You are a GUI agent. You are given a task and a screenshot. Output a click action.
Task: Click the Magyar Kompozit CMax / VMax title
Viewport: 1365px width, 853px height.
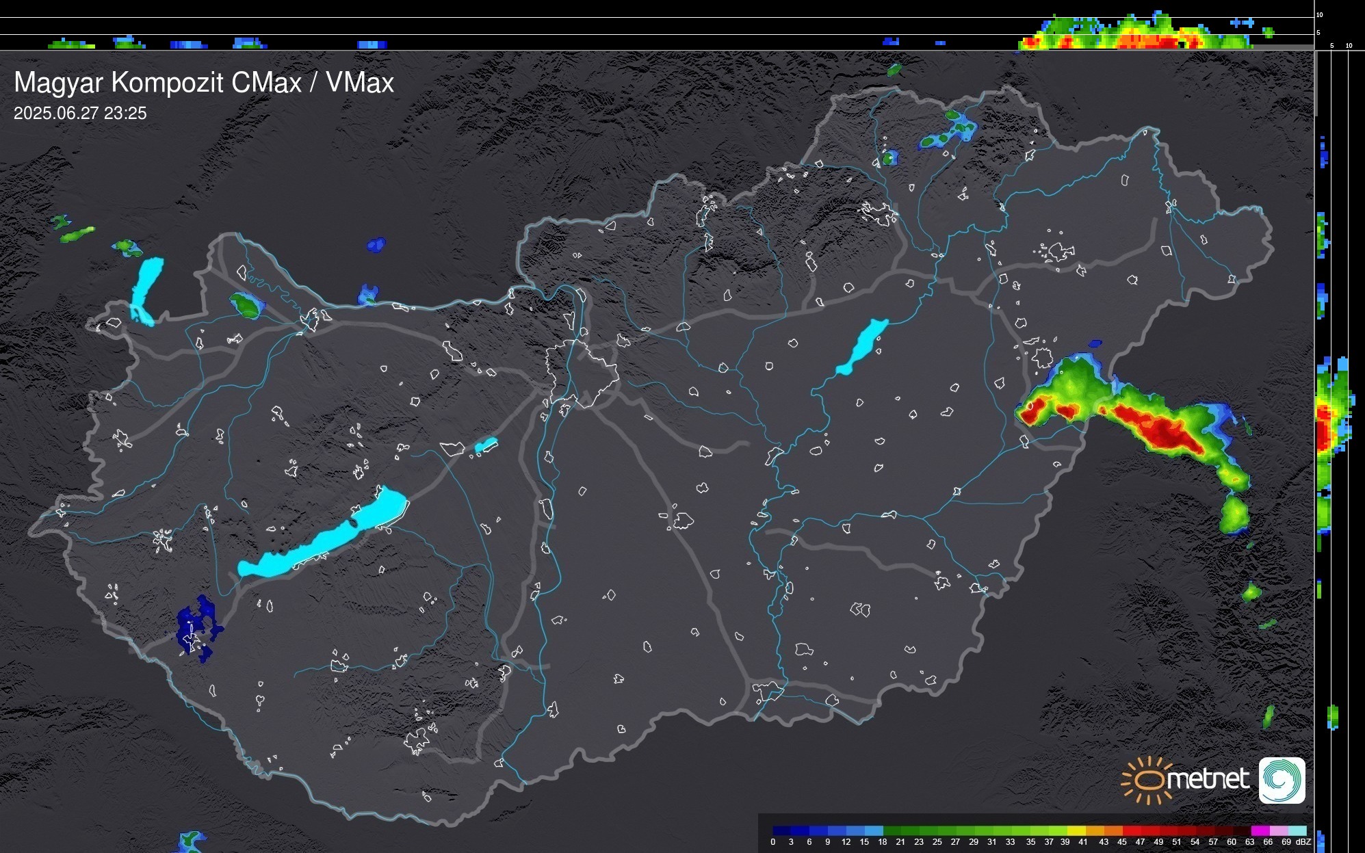[x=204, y=83]
